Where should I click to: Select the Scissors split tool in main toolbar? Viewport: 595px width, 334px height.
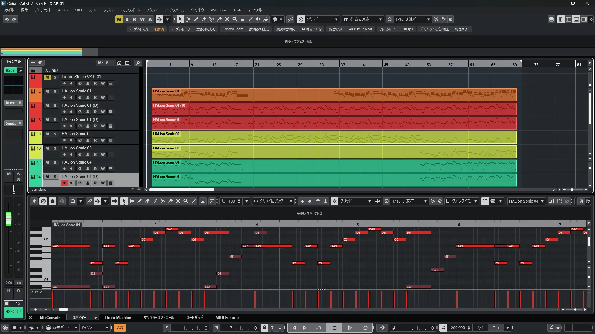click(x=212, y=19)
